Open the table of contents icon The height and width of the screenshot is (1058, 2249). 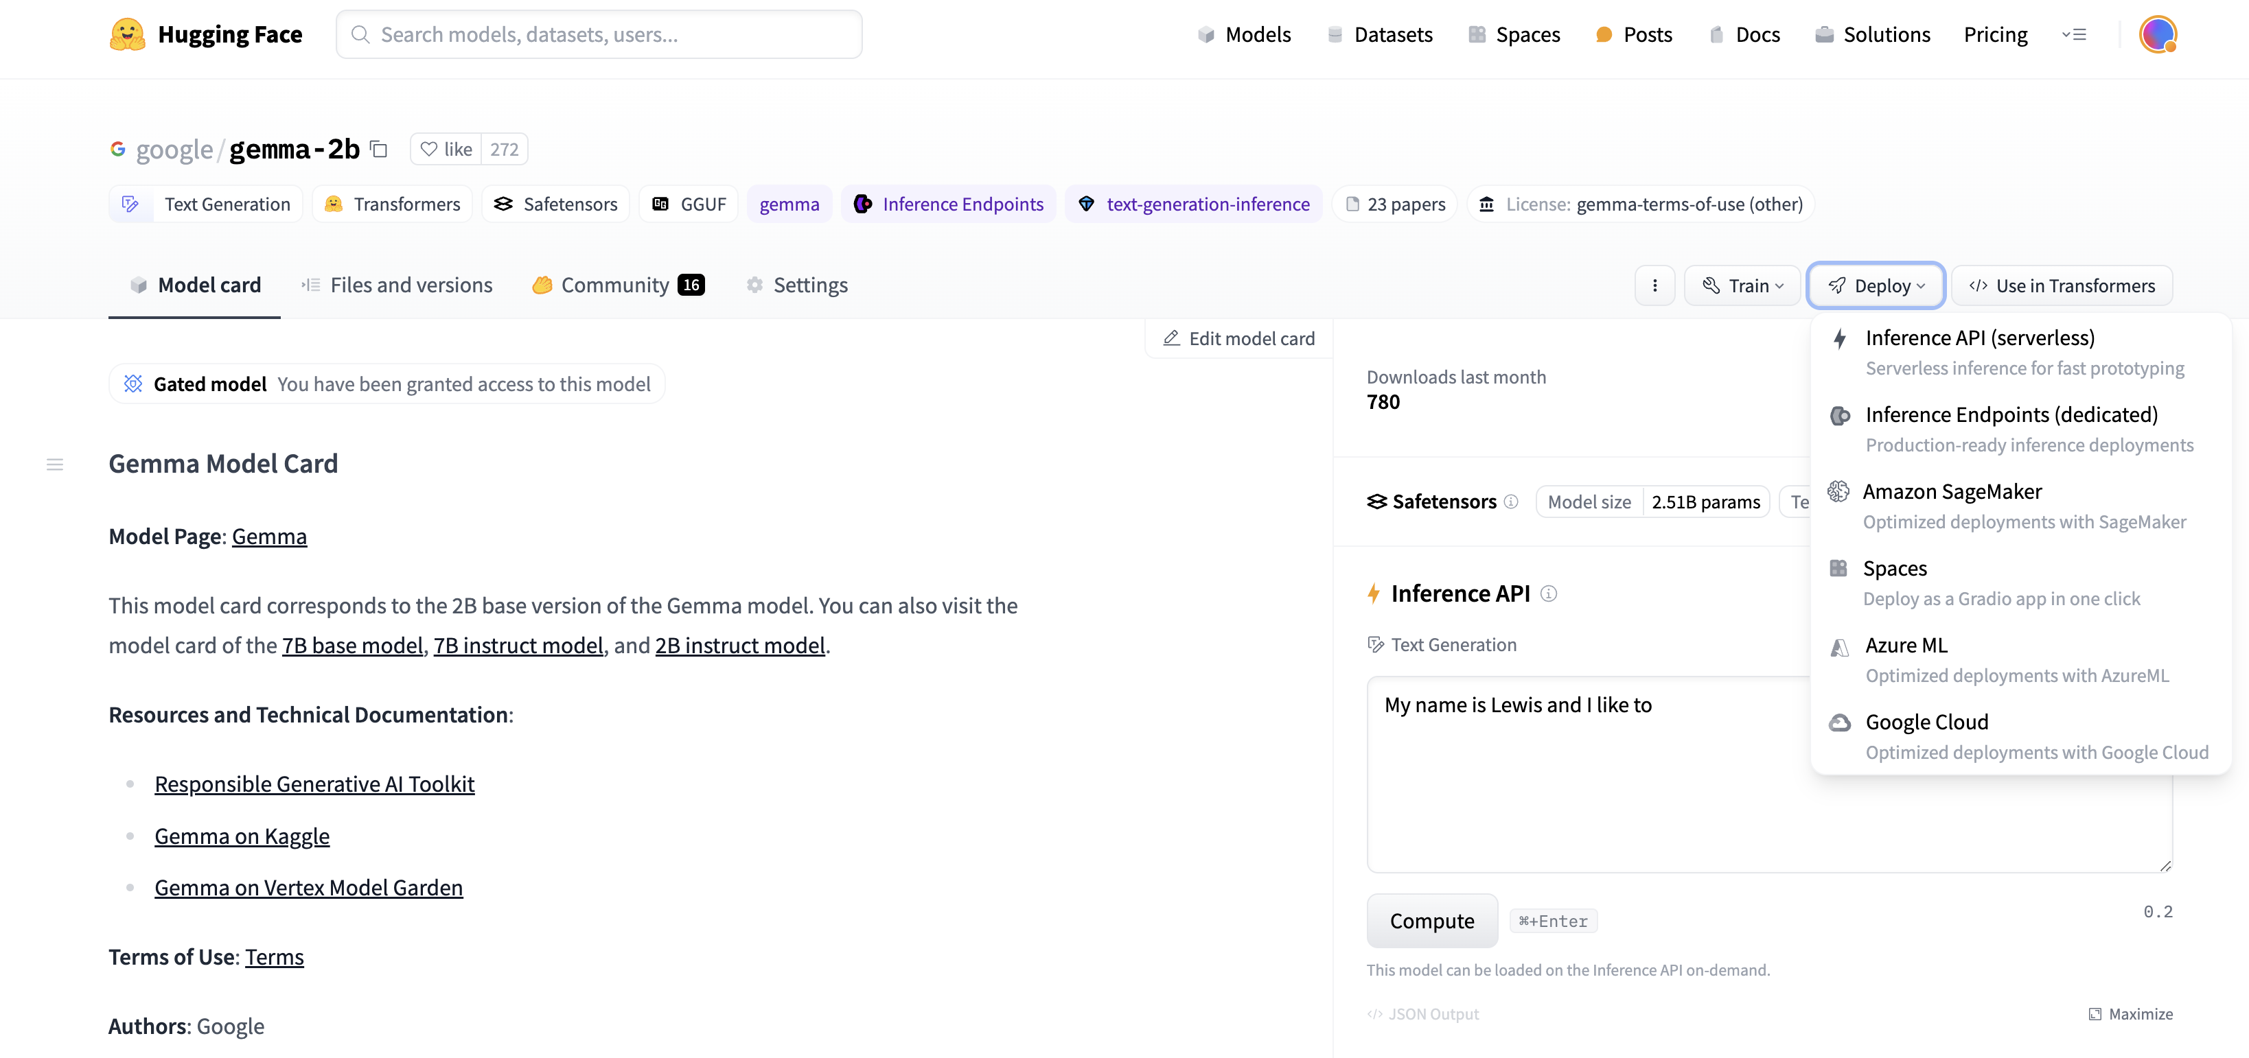click(55, 465)
